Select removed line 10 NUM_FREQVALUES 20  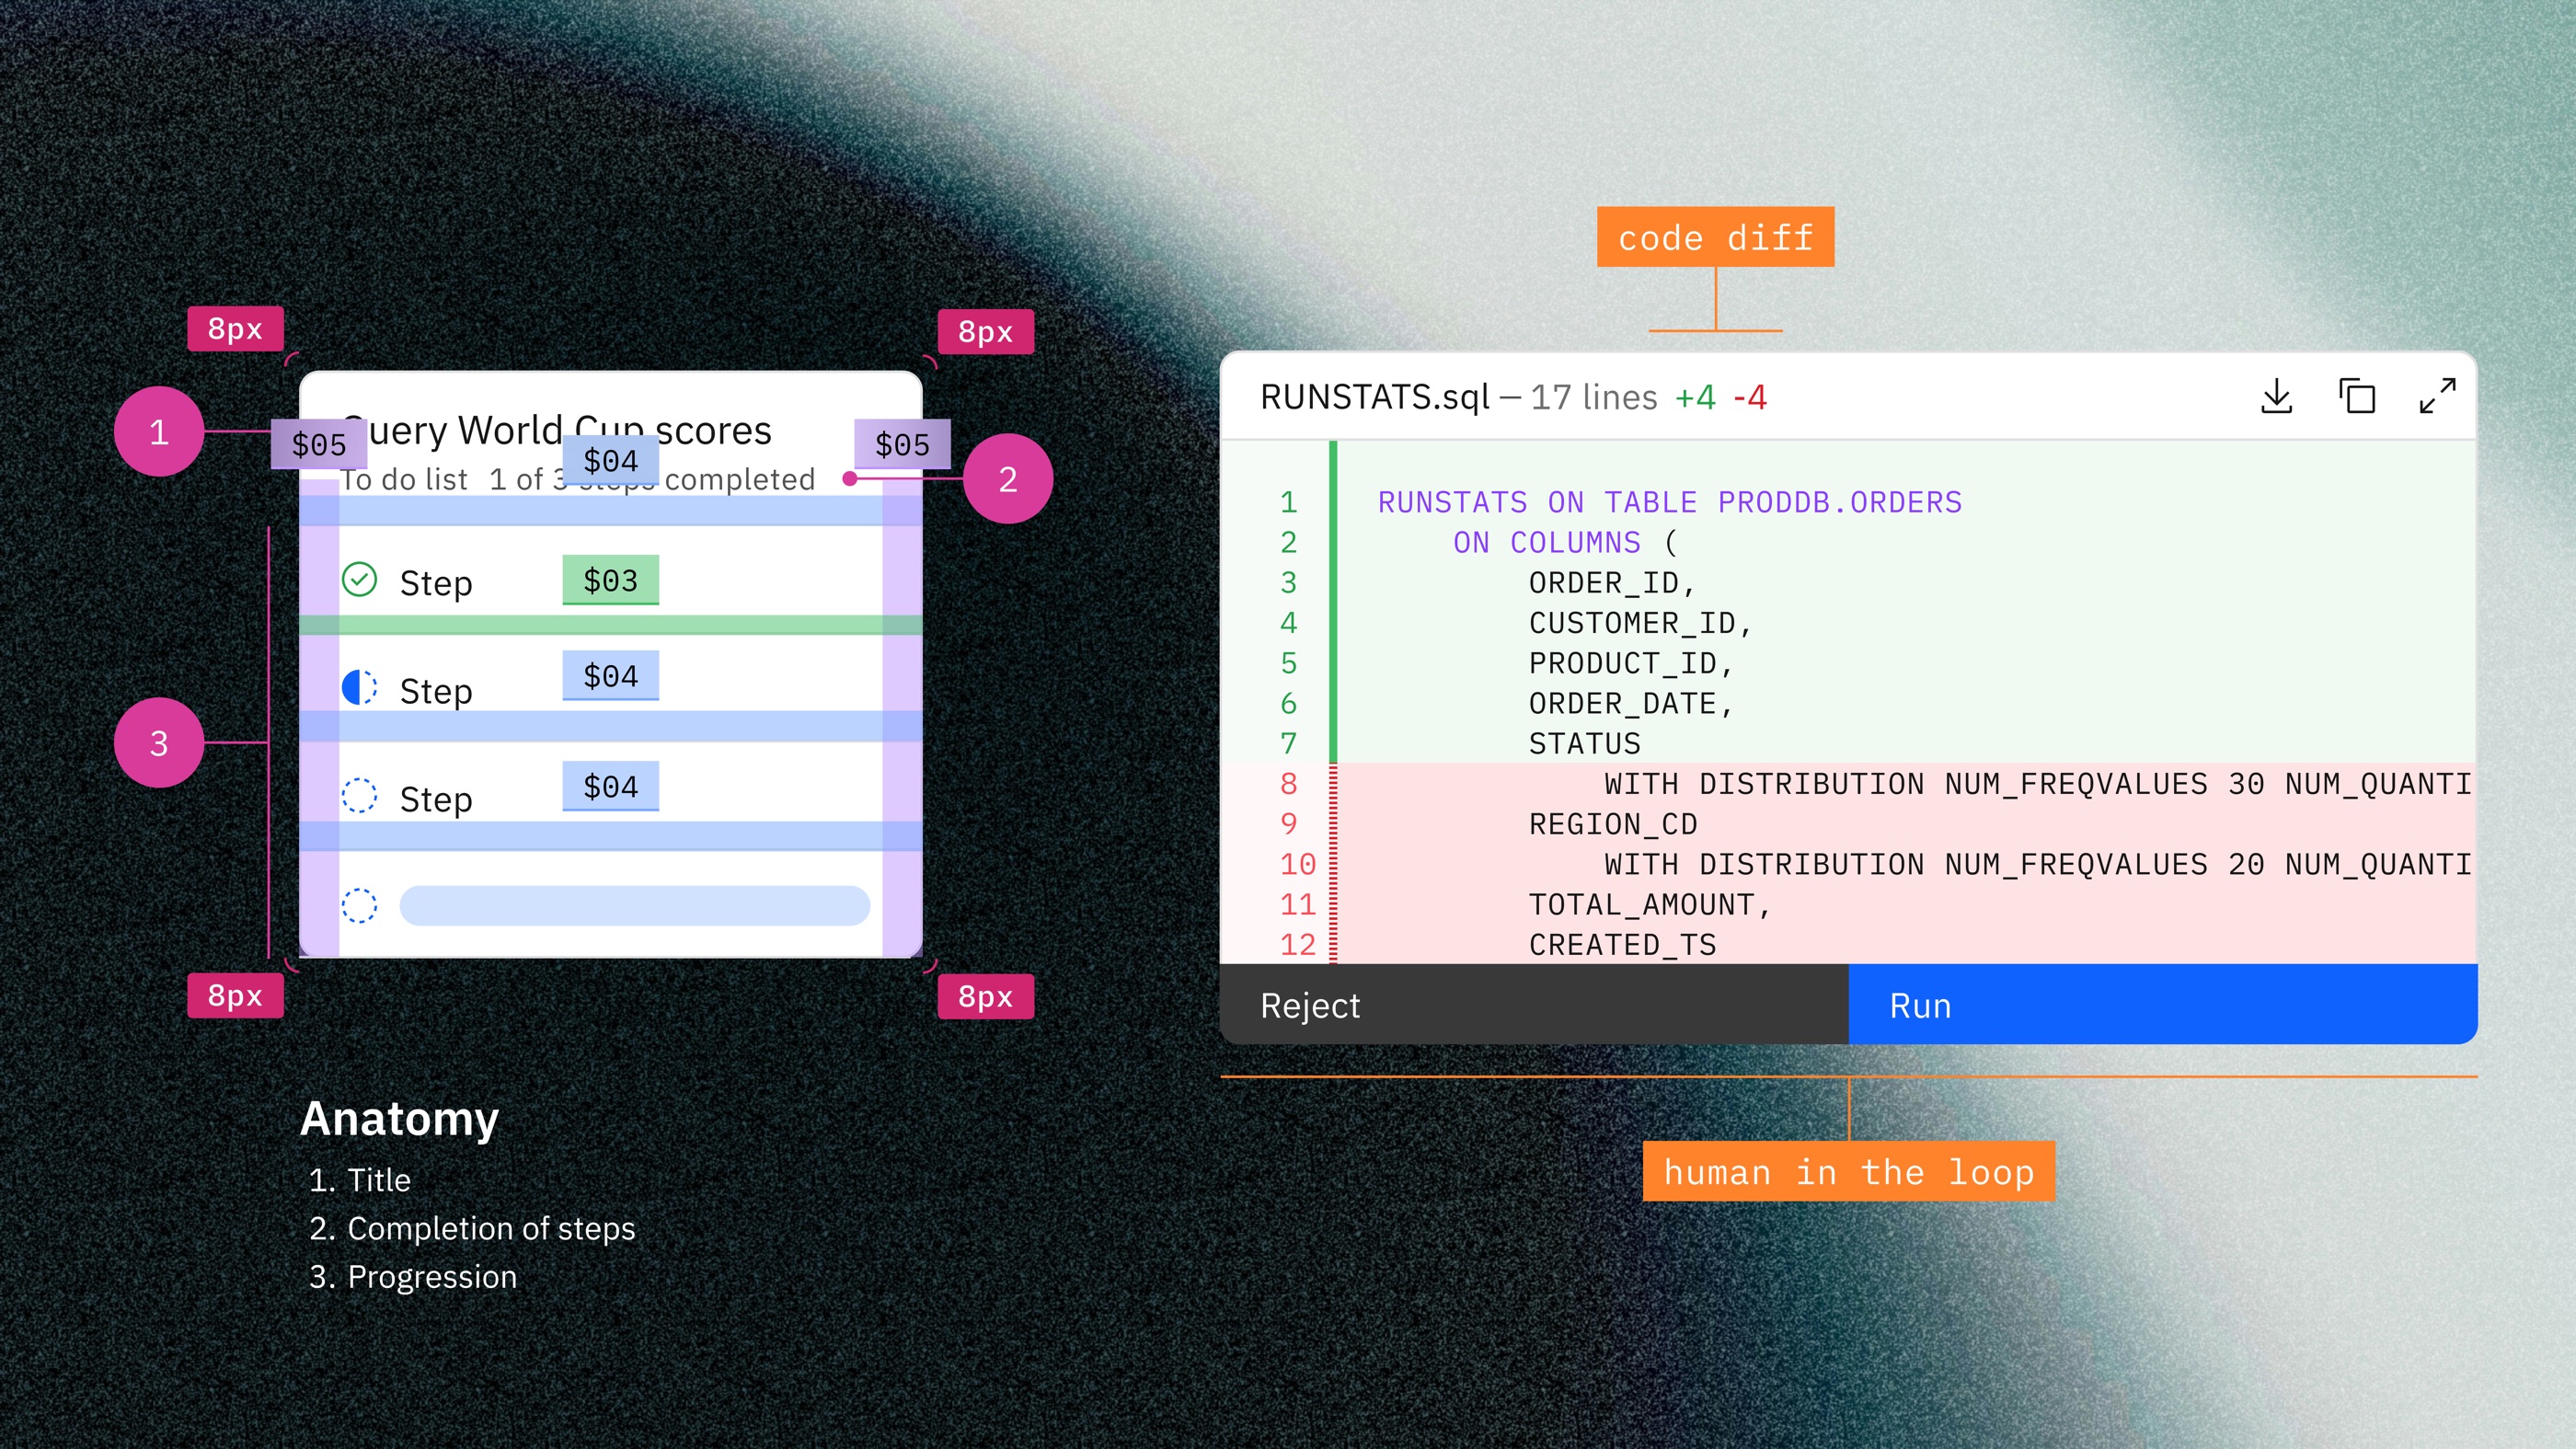pyautogui.click(x=2037, y=864)
